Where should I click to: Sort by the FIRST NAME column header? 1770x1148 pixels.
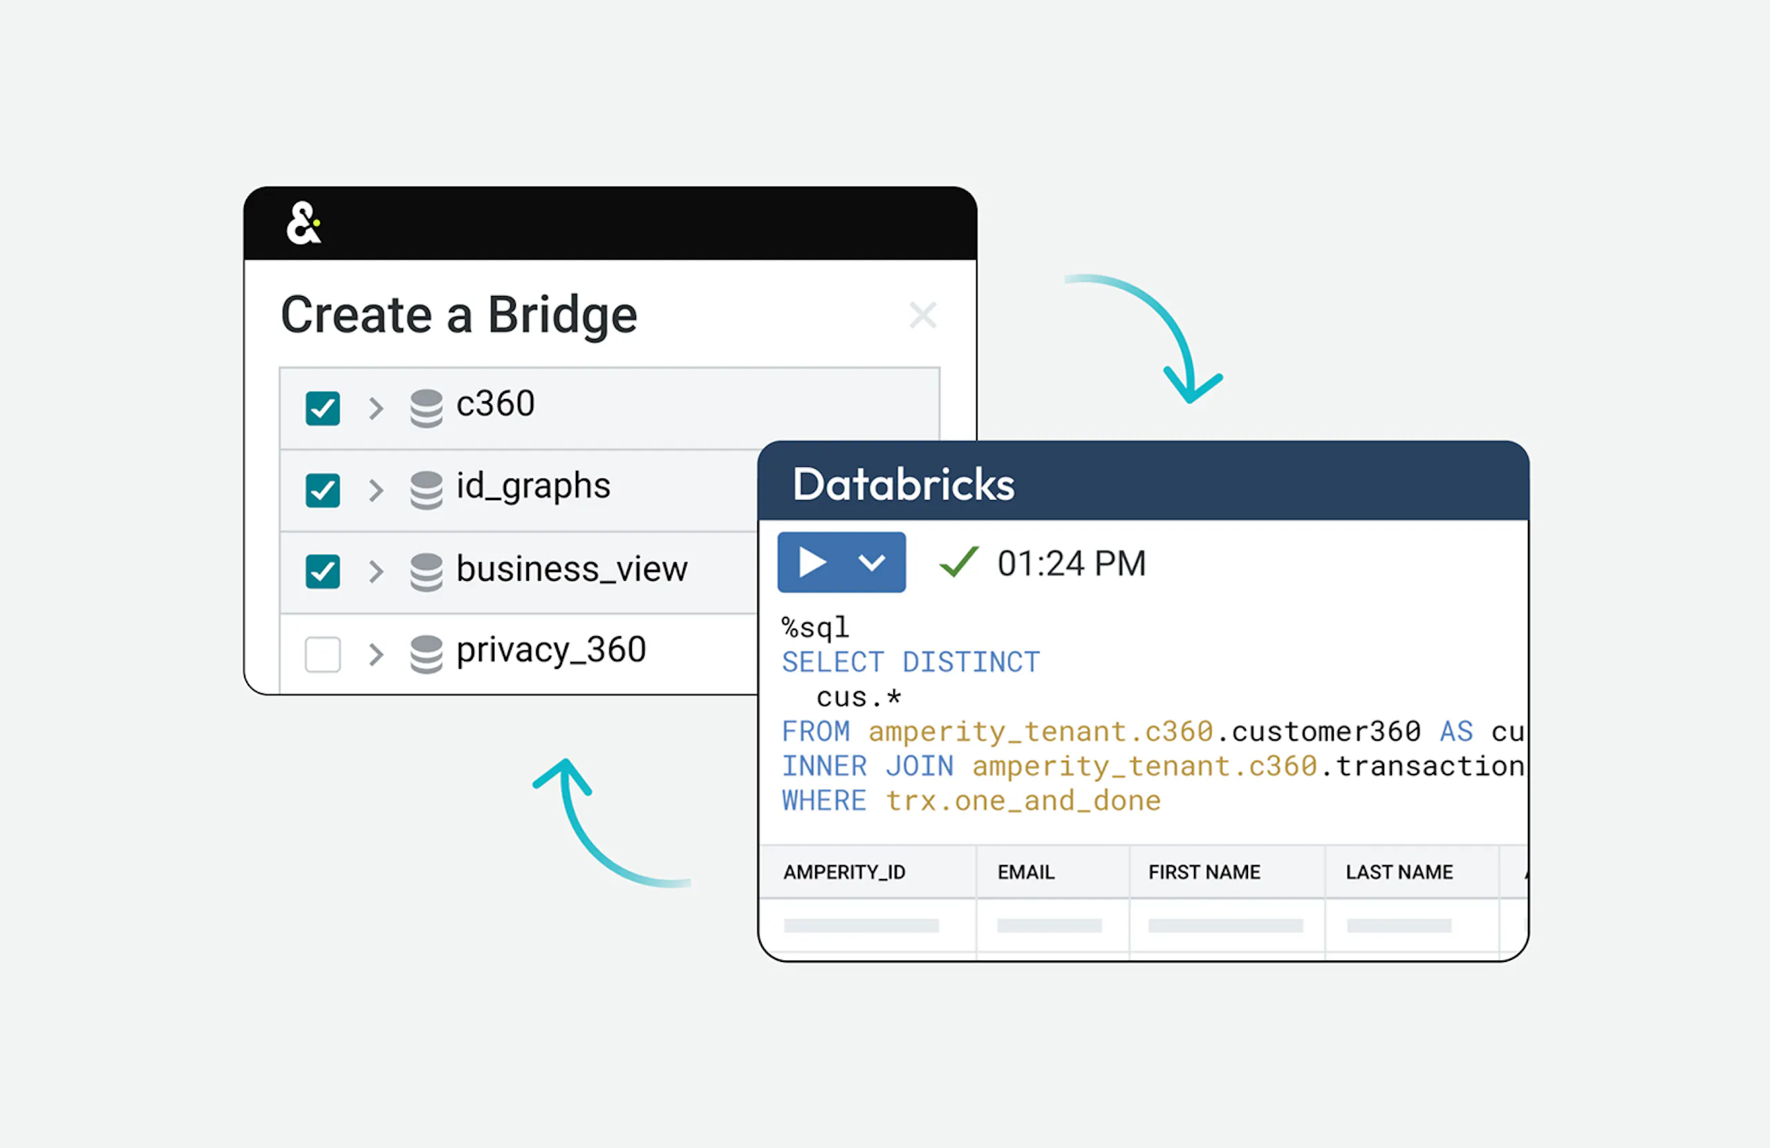pyautogui.click(x=1204, y=872)
